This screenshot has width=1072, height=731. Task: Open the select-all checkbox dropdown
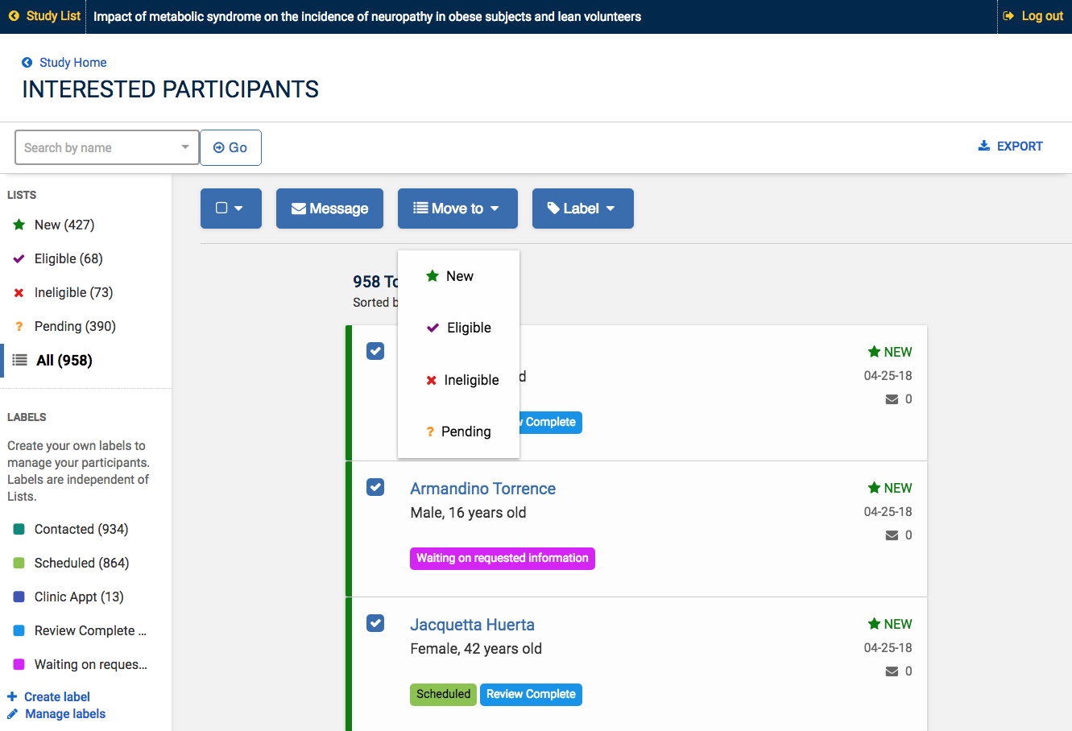click(230, 209)
